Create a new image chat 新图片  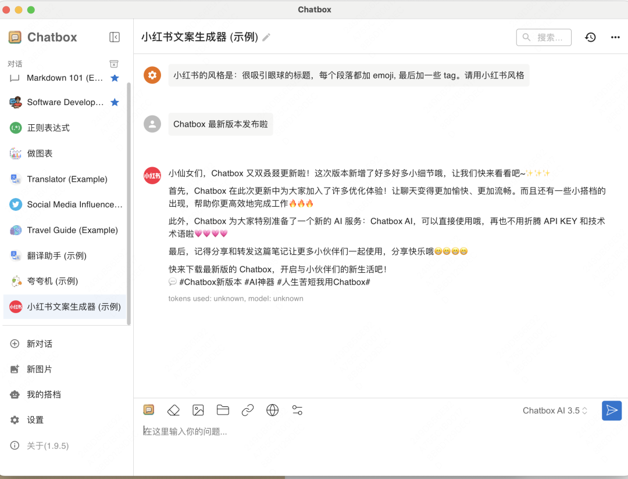pos(65,369)
